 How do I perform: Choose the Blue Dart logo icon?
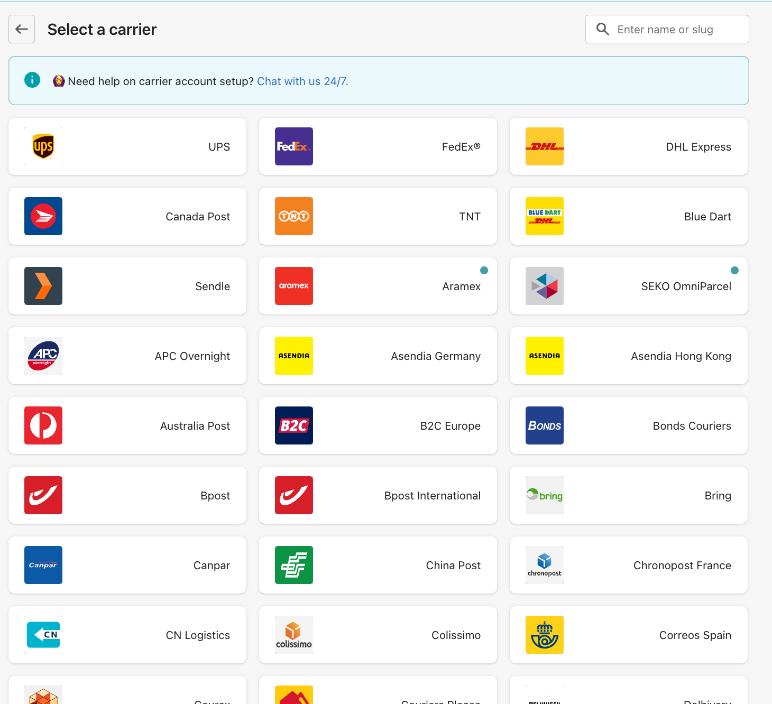pyautogui.click(x=545, y=216)
